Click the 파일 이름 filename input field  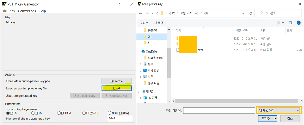point(219,110)
